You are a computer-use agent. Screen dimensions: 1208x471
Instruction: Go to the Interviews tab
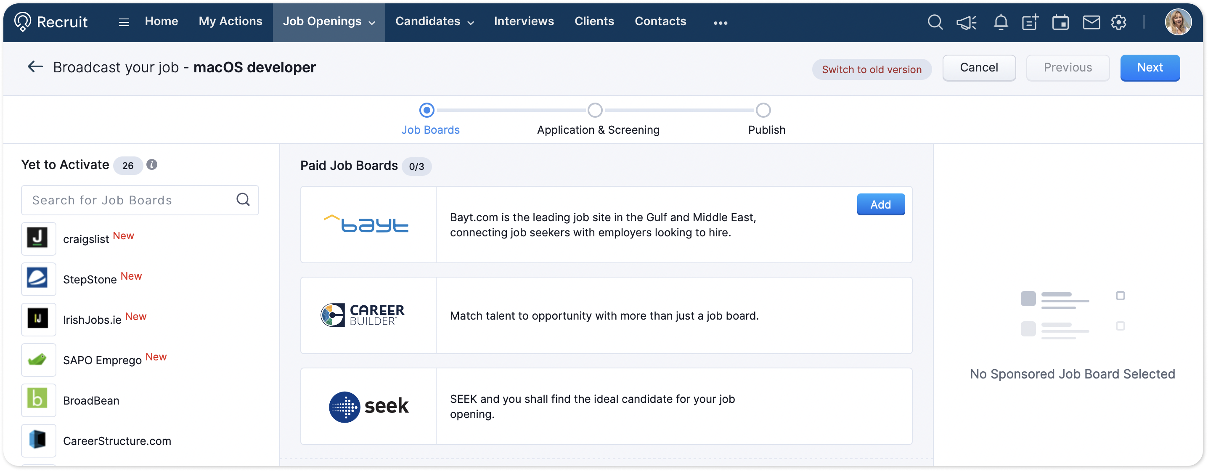pyautogui.click(x=524, y=21)
